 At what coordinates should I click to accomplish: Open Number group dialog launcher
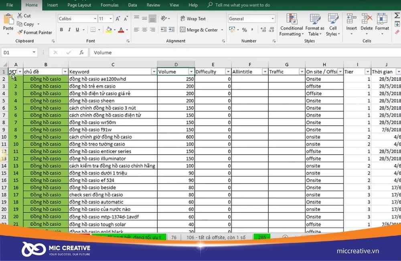(274, 41)
